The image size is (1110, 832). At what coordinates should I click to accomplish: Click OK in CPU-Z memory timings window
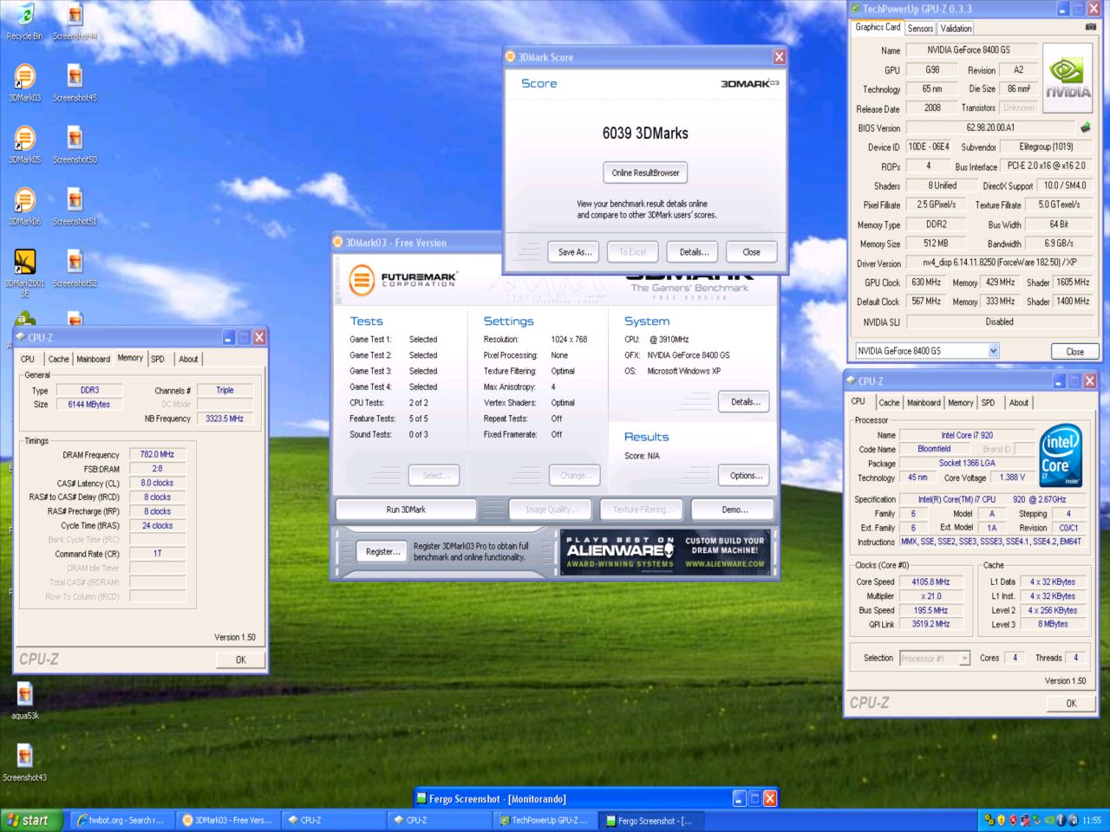pos(241,660)
